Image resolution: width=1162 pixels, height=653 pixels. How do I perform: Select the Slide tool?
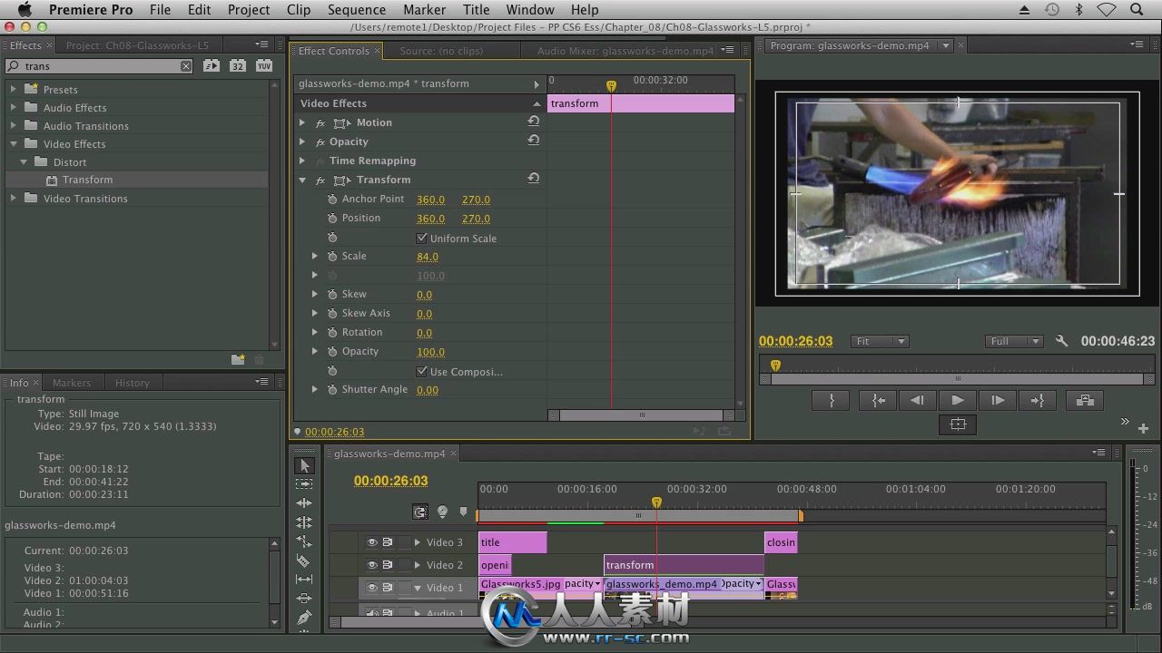(305, 599)
